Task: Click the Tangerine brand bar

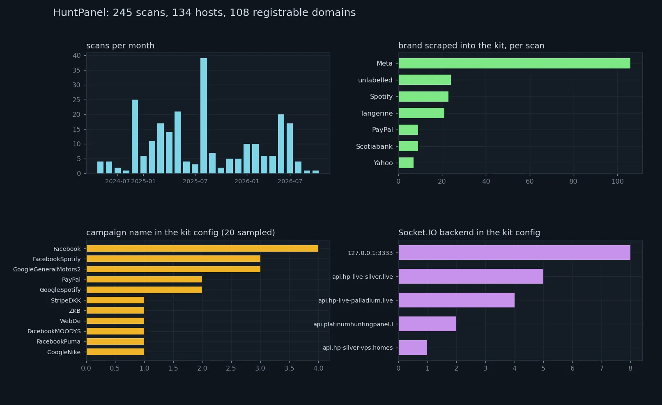Action: pyautogui.click(x=421, y=113)
